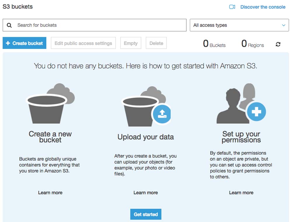This screenshot has width=292, height=222.
Task: Click the blue plus badge on permissions illustration
Action: pos(256,112)
